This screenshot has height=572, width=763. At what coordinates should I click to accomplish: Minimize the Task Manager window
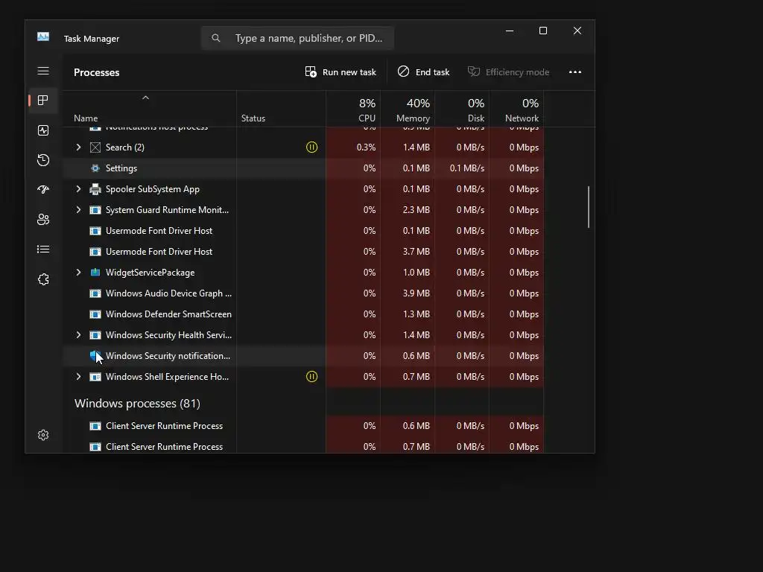coord(510,31)
